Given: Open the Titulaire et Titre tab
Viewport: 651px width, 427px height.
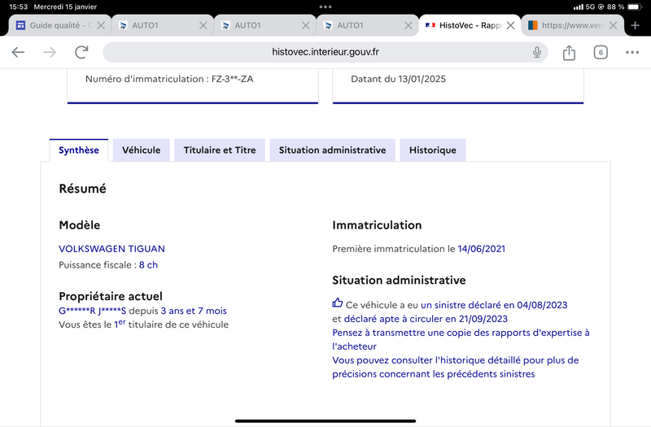Looking at the screenshot, I should [220, 150].
